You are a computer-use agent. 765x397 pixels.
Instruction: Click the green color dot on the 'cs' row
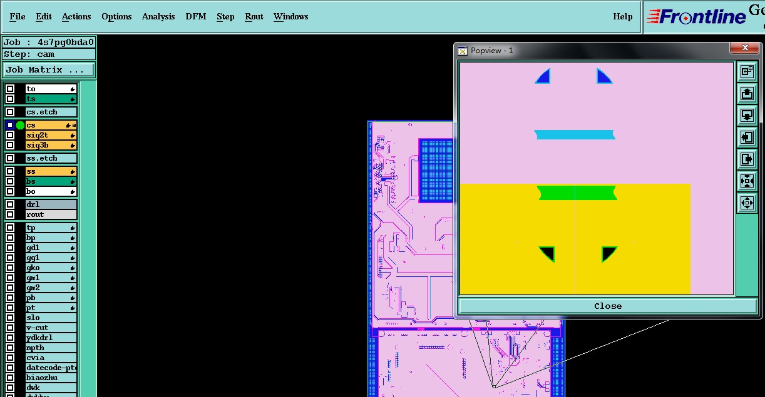(x=20, y=126)
